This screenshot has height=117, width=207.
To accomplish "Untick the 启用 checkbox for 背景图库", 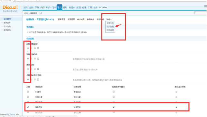I will pos(28,107).
